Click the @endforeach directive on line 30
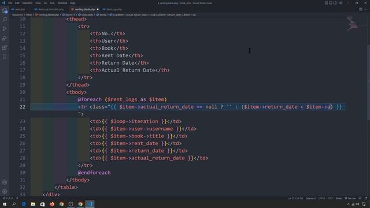The width and height of the screenshot is (370, 208). tap(94, 173)
